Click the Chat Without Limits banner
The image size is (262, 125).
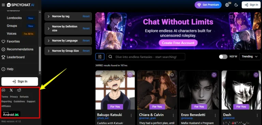(x=178, y=31)
